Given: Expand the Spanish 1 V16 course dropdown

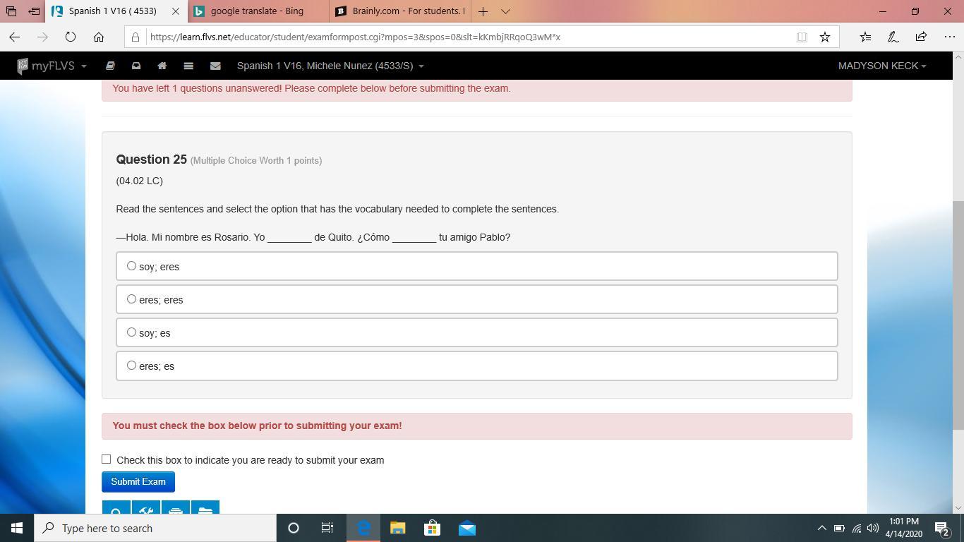Looking at the screenshot, I should (x=330, y=66).
